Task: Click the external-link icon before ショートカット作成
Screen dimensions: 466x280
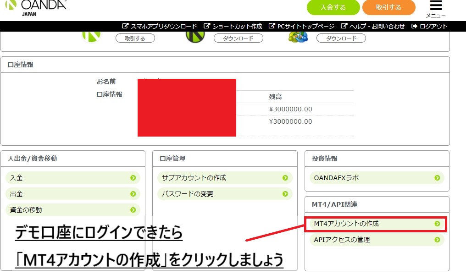Action: click(206, 26)
